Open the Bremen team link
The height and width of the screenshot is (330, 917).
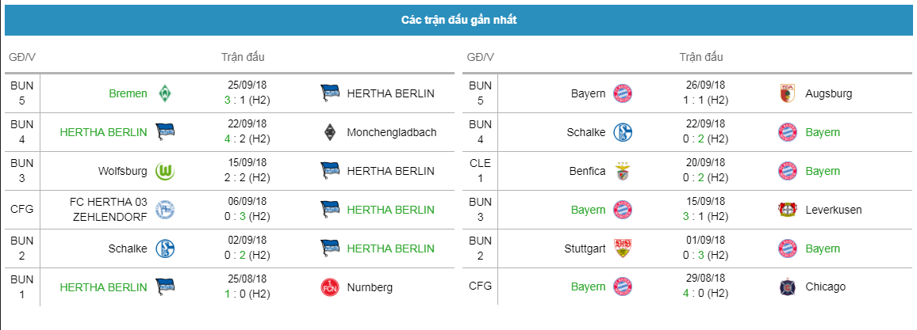pyautogui.click(x=128, y=93)
